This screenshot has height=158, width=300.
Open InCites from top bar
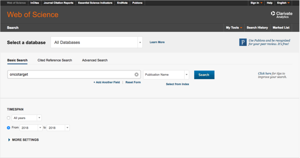[35, 3]
